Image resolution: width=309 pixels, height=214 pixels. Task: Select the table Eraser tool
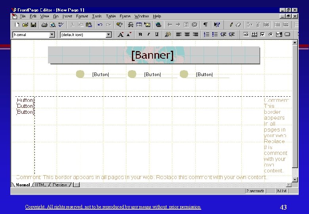point(238,25)
